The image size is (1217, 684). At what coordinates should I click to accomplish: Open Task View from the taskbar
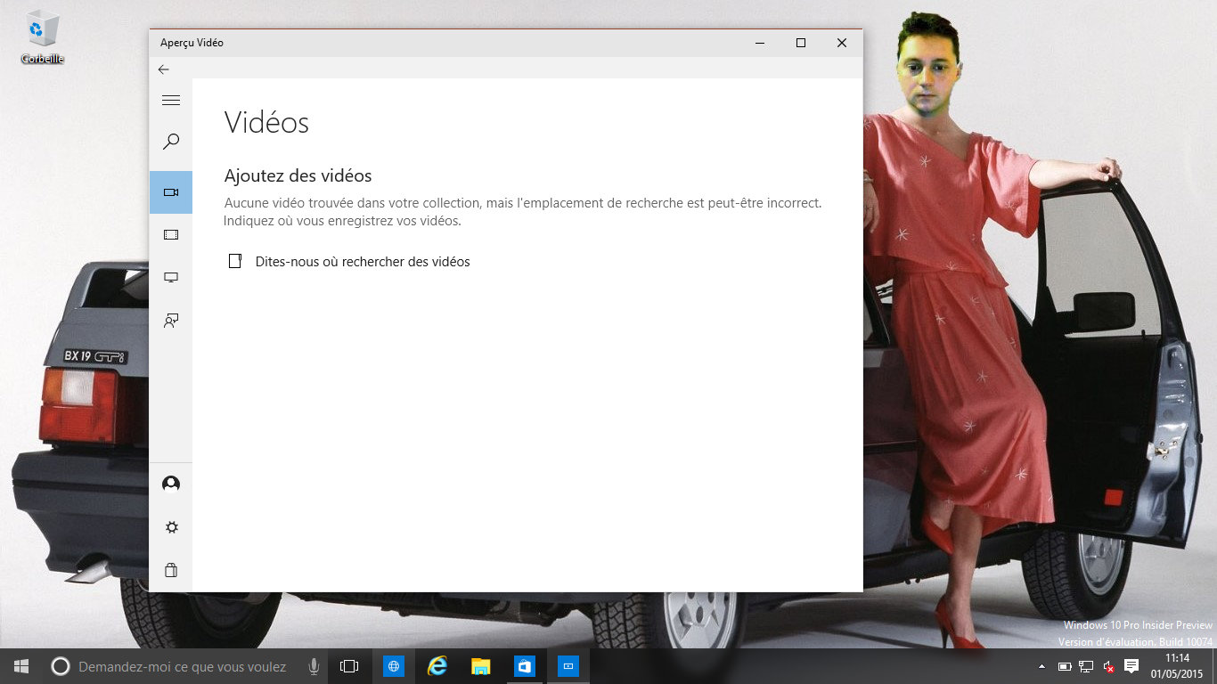[349, 666]
